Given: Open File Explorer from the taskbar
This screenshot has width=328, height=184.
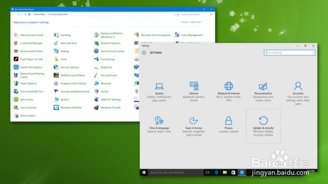Looking at the screenshot, I should pyautogui.click(x=225, y=172).
